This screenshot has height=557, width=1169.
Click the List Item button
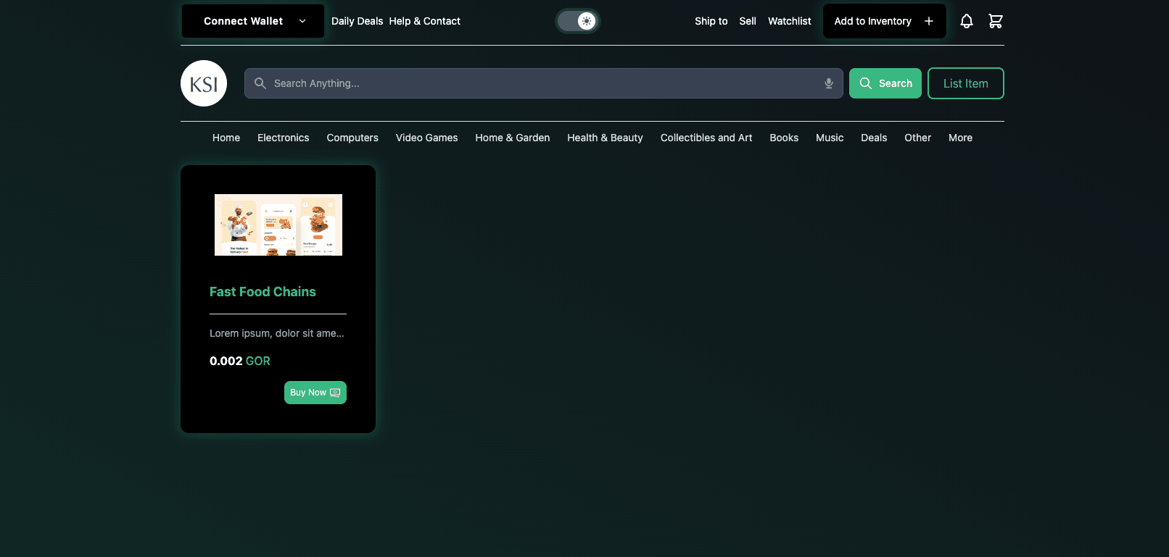965,83
